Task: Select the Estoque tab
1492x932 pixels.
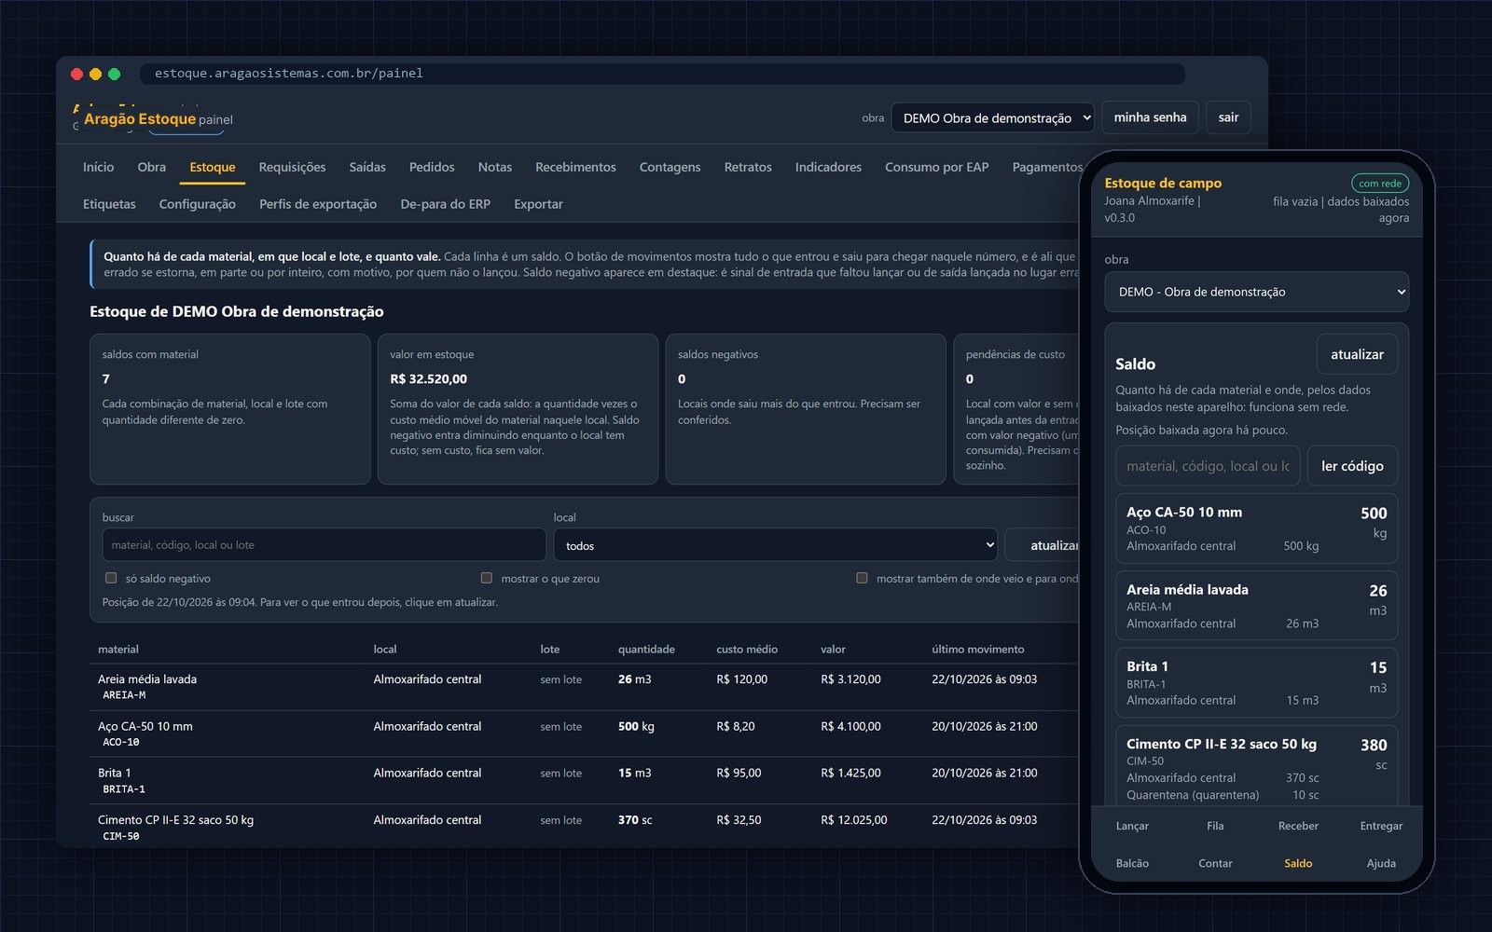Action: pyautogui.click(x=213, y=167)
